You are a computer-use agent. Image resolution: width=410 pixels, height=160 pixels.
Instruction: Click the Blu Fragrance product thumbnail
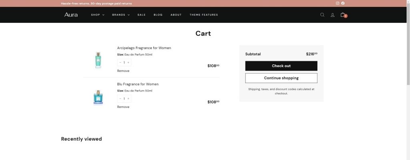98,97
